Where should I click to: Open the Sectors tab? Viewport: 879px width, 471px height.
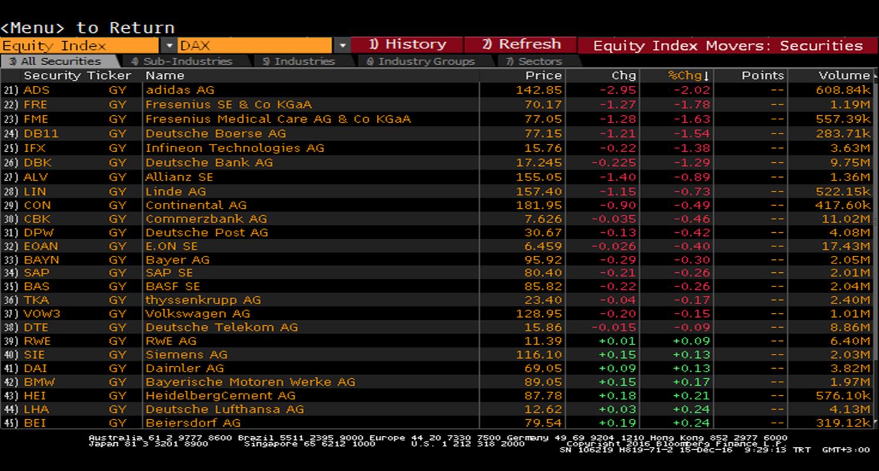coord(534,61)
